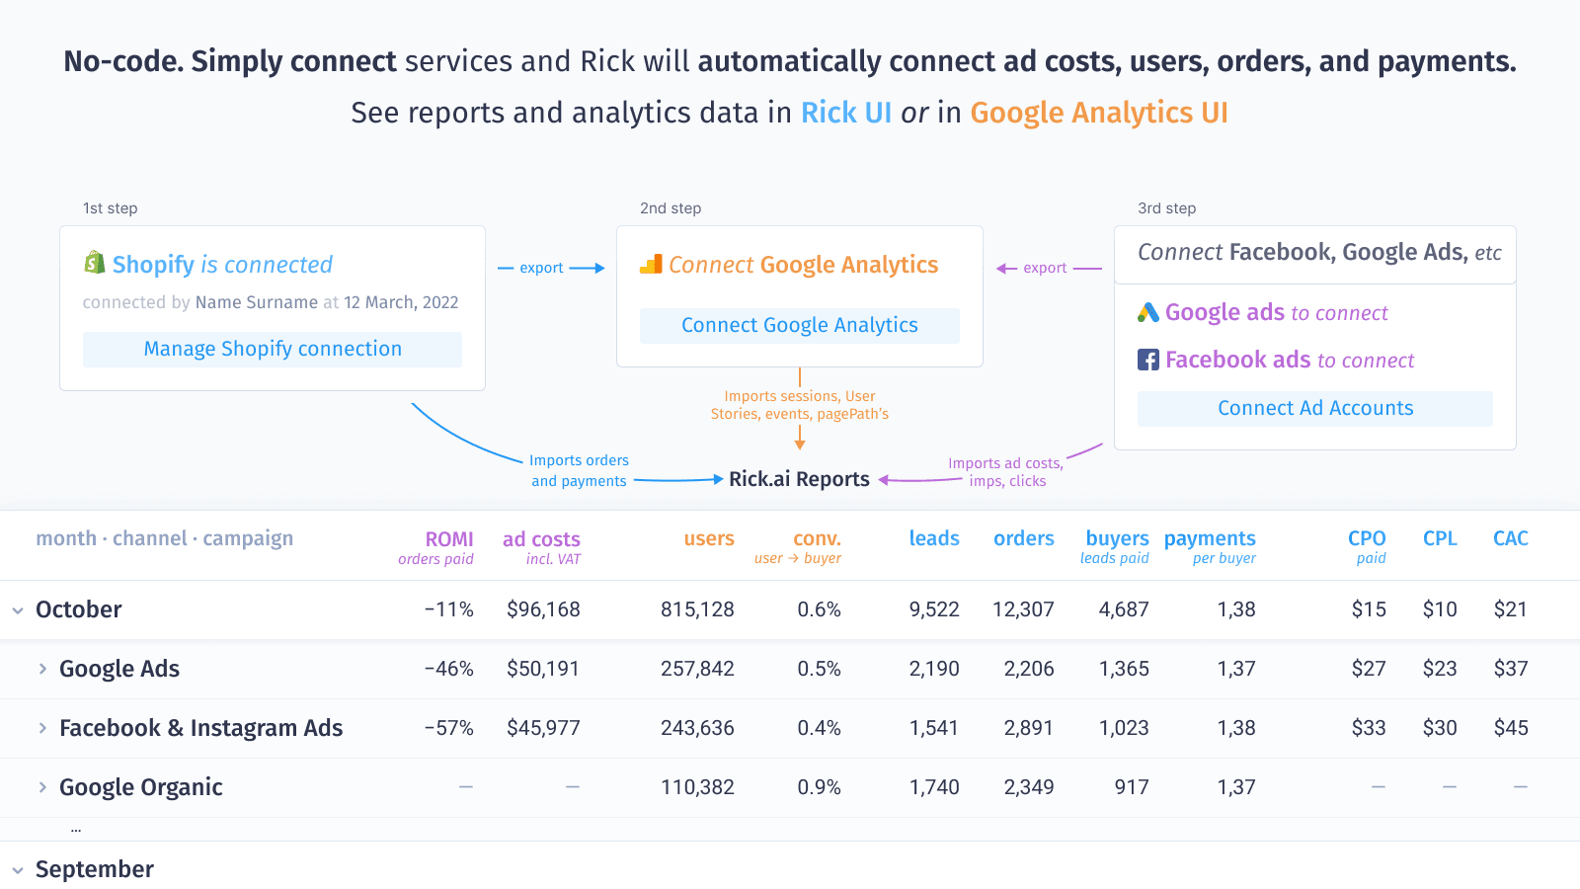Click the Facebook ads logo icon
This screenshot has width=1580, height=889.
click(1147, 360)
